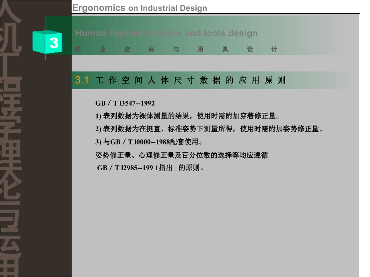Click the teal cube numbered 3

(x=47, y=43)
